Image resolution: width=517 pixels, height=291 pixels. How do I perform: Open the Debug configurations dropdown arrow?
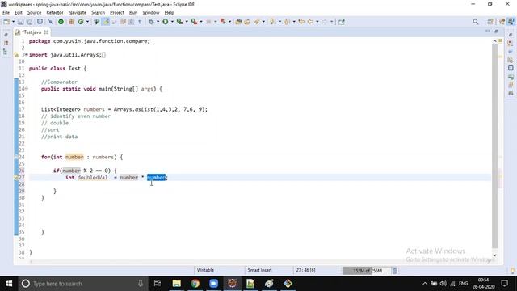point(158,22)
